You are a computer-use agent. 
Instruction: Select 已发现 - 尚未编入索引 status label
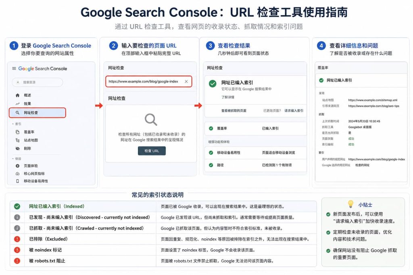tap(89, 217)
